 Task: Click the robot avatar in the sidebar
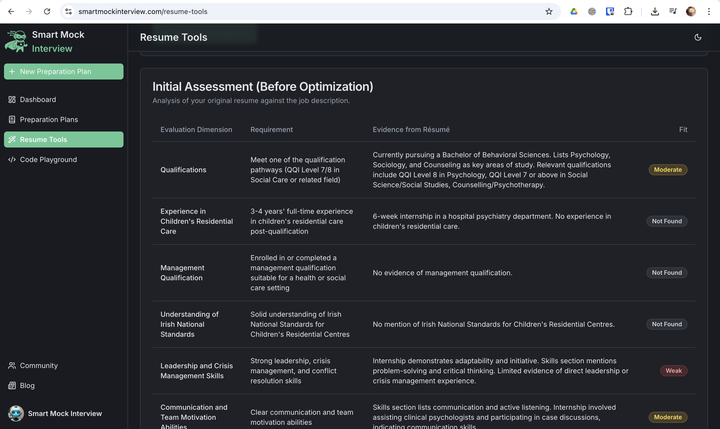16,413
